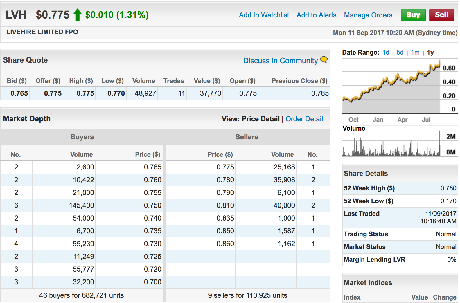The height and width of the screenshot is (303, 460).
Task: Click the 52 Week High ($) row label
Action: 369,188
